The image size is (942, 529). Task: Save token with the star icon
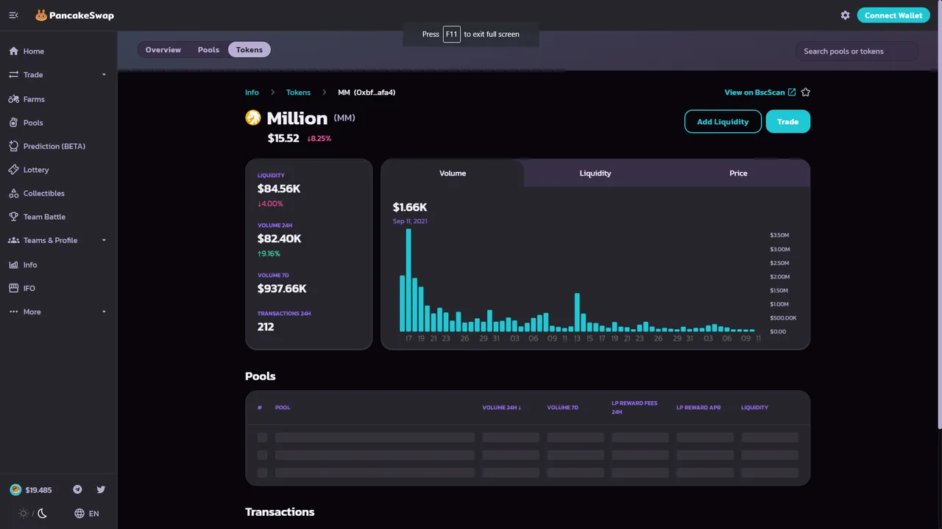tap(805, 93)
